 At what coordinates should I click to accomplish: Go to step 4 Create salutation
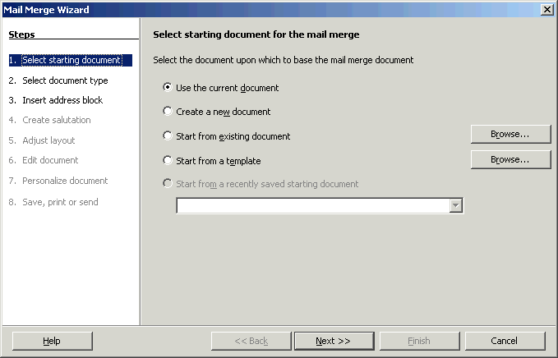[50, 120]
